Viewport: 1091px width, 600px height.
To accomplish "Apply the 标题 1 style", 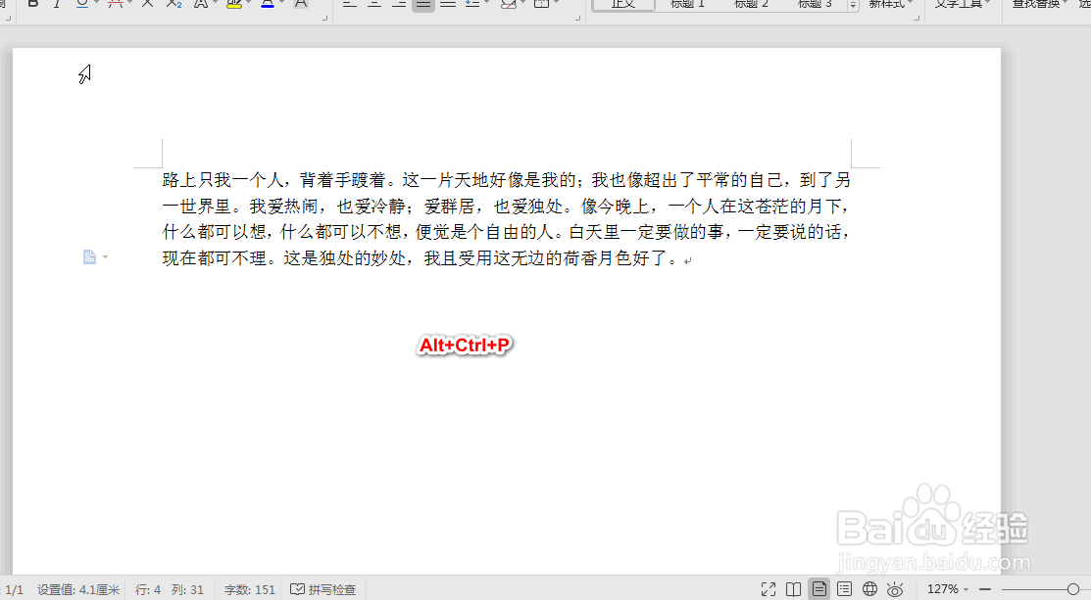I will click(x=687, y=4).
